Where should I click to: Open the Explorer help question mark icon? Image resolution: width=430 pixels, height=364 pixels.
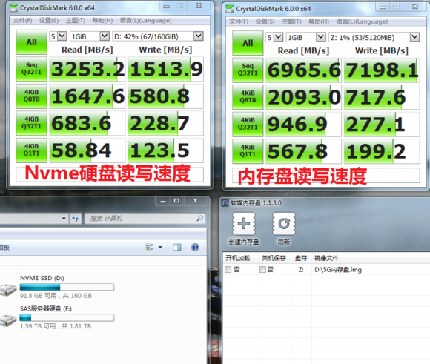point(195,247)
